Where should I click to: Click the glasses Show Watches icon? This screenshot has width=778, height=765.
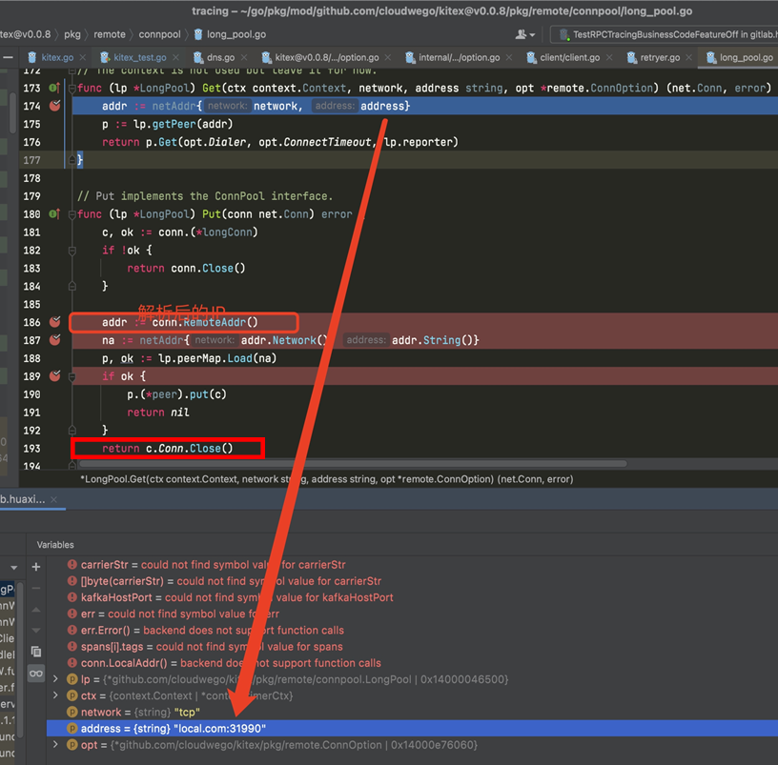click(35, 674)
